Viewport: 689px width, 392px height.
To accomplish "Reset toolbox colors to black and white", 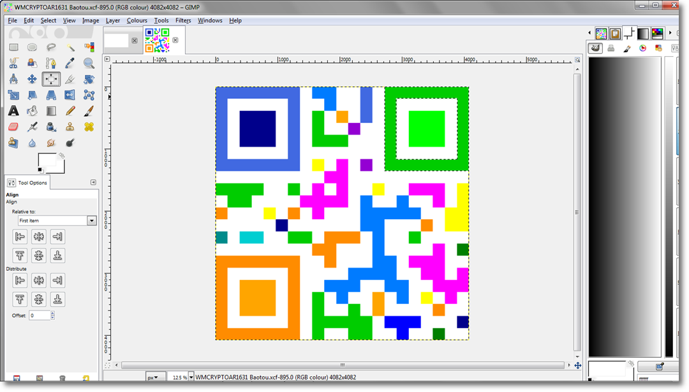I will 40,170.
